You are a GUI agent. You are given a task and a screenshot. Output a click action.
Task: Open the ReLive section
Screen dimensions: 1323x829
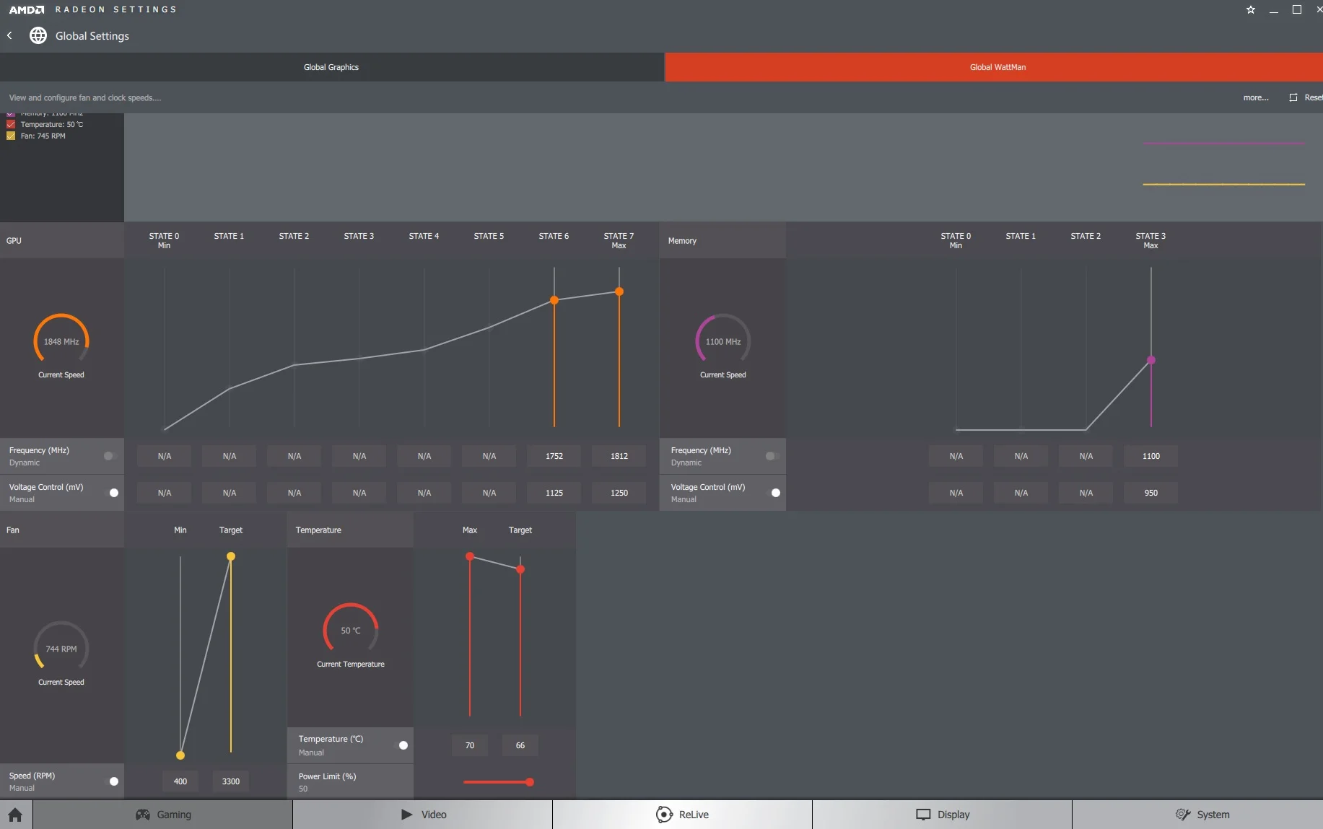click(x=683, y=815)
